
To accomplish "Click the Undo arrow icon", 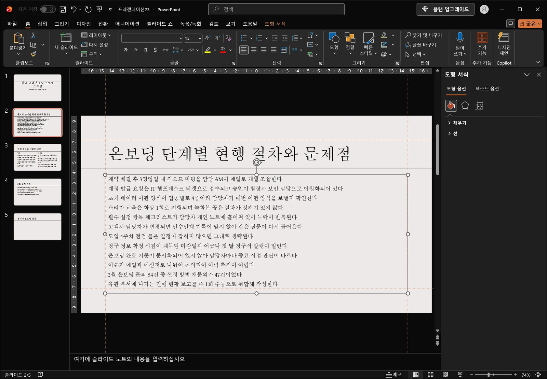I will pos(74,10).
